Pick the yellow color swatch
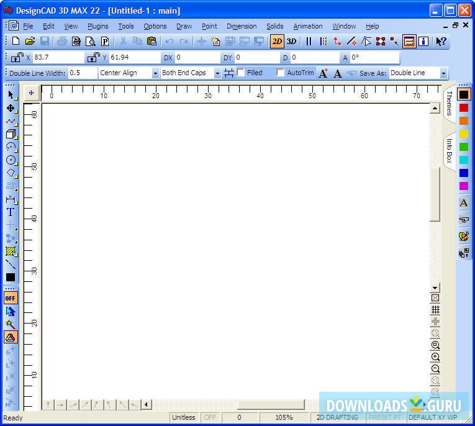The height and width of the screenshot is (426, 475). click(464, 134)
